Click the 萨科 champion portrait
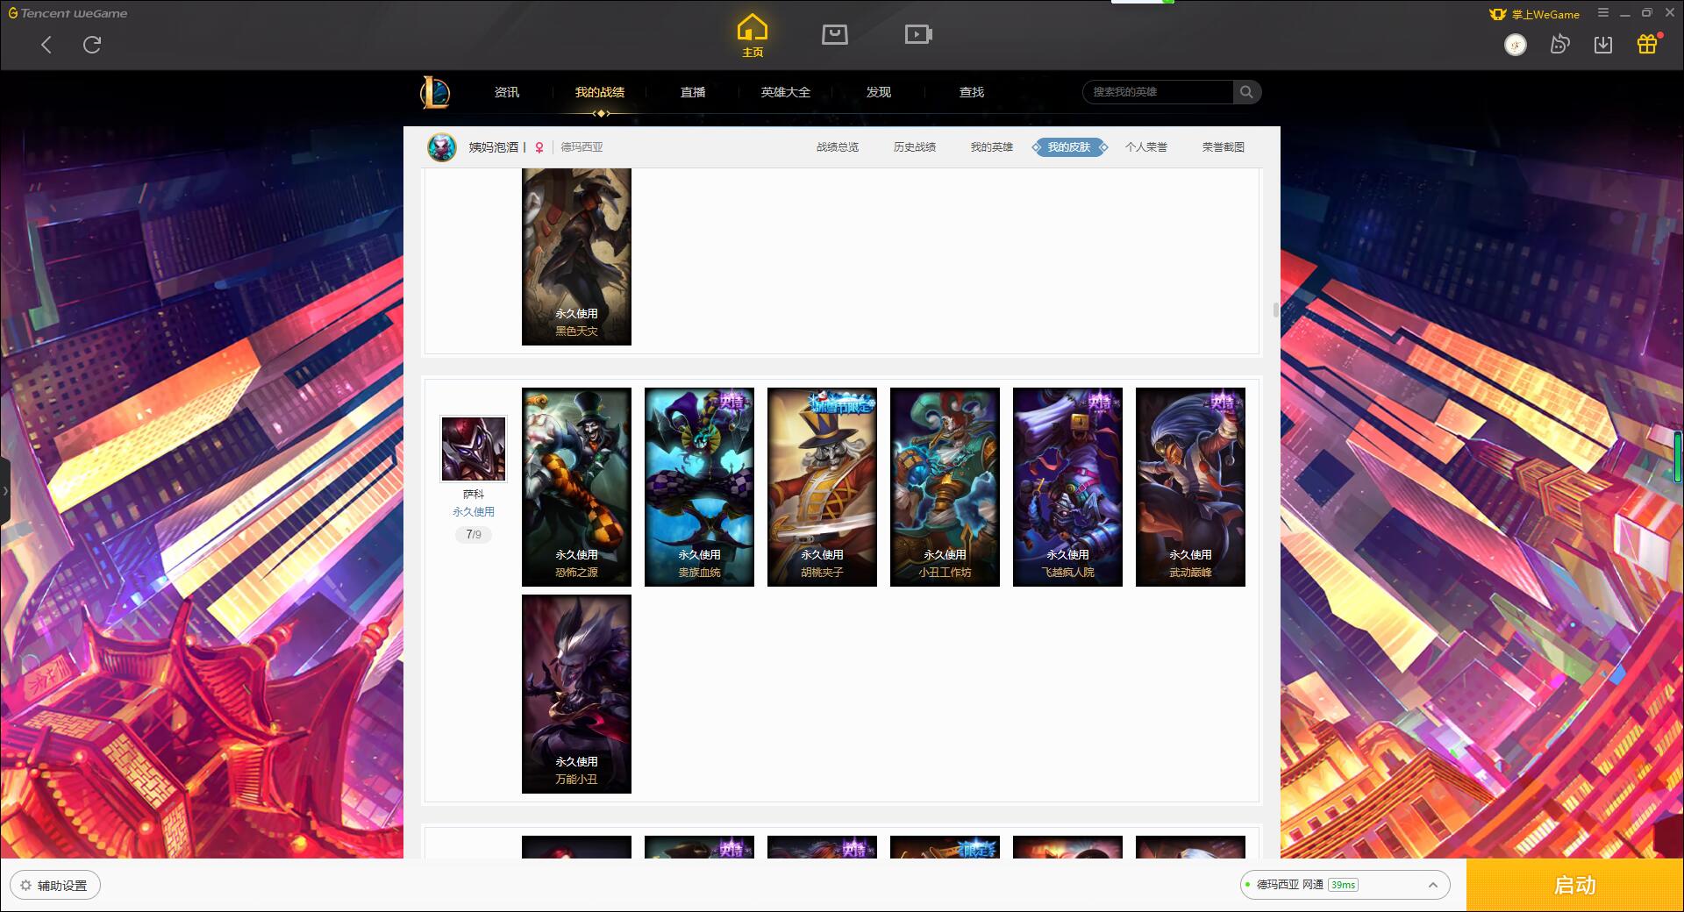 [x=474, y=449]
